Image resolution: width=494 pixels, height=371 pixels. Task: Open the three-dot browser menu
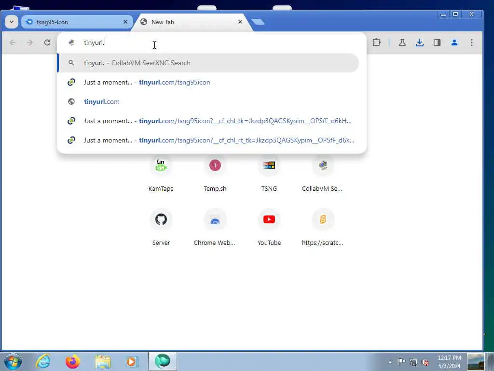[472, 43]
